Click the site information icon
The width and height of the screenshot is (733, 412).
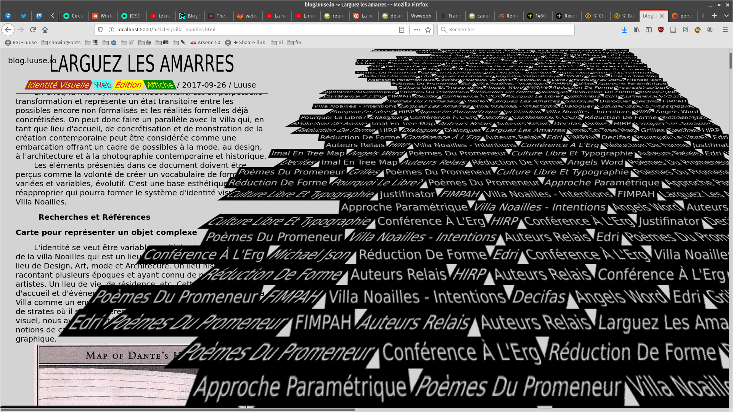[111, 30]
